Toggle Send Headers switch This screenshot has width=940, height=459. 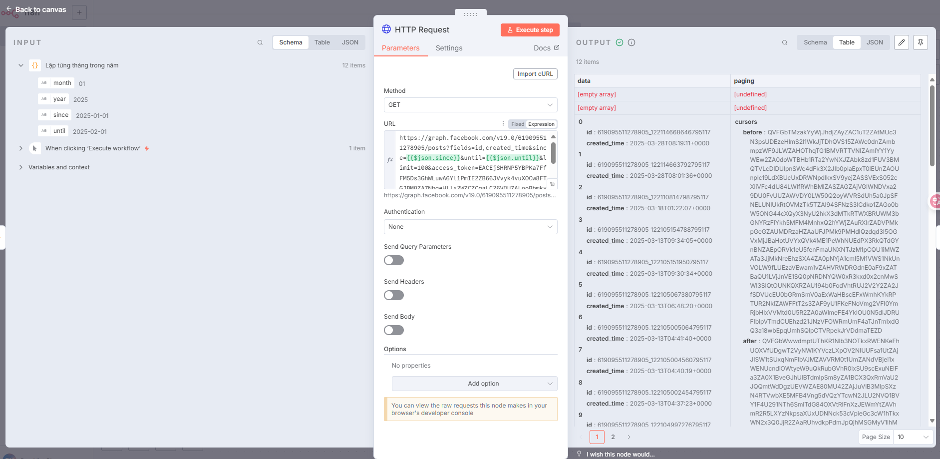[x=394, y=295]
